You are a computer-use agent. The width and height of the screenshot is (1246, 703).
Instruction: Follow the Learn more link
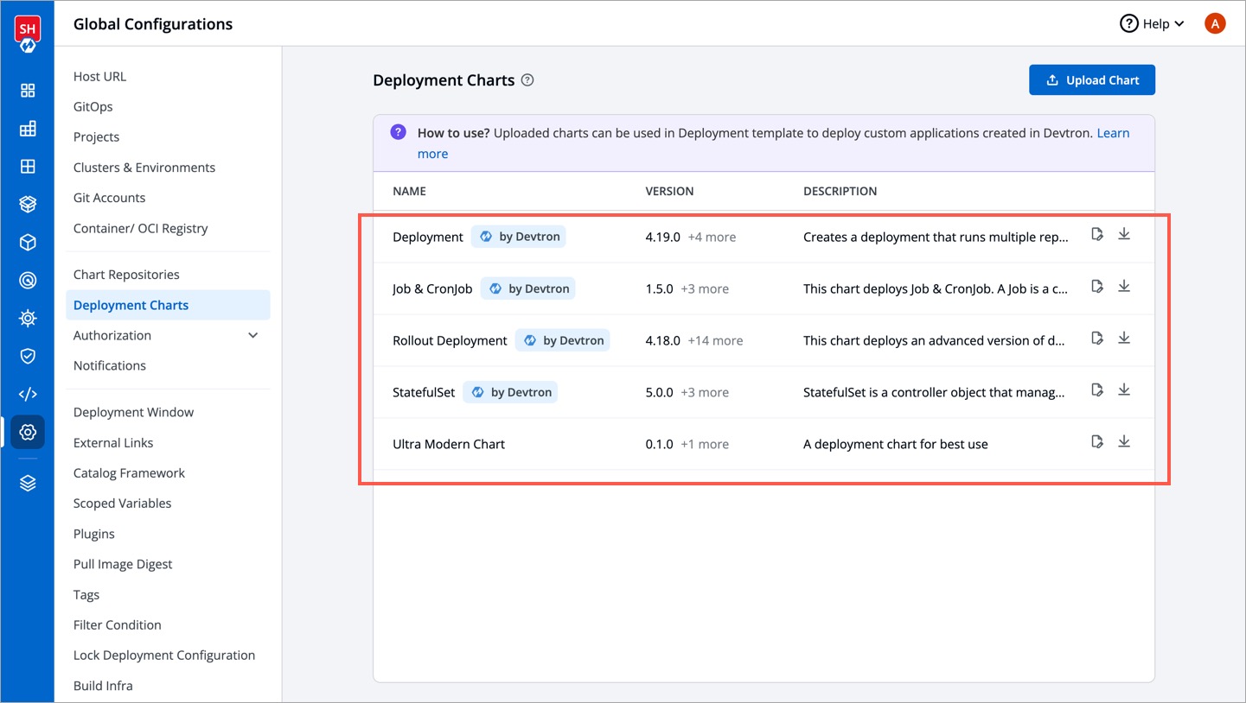(1113, 133)
